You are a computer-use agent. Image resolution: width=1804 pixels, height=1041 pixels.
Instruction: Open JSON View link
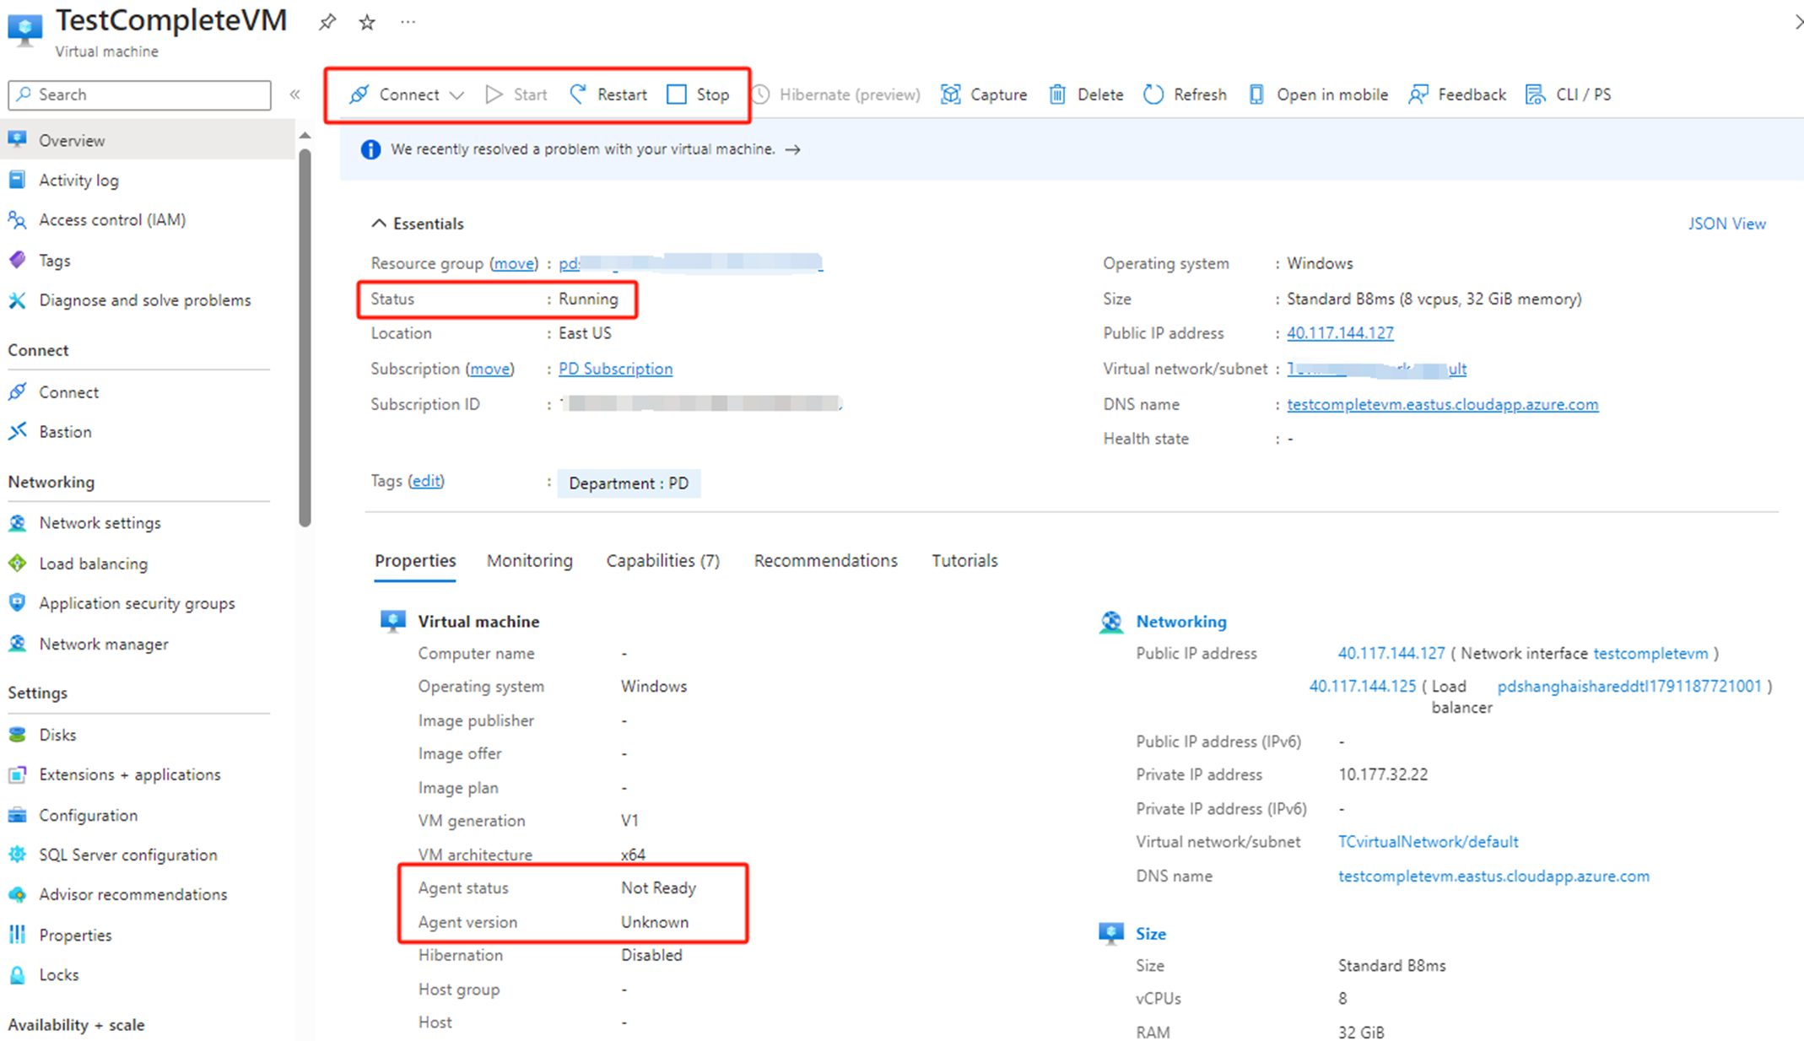click(1726, 224)
